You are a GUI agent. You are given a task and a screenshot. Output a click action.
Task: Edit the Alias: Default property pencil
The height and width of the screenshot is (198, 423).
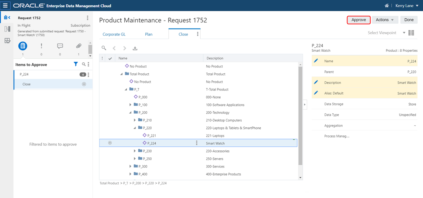316,93
